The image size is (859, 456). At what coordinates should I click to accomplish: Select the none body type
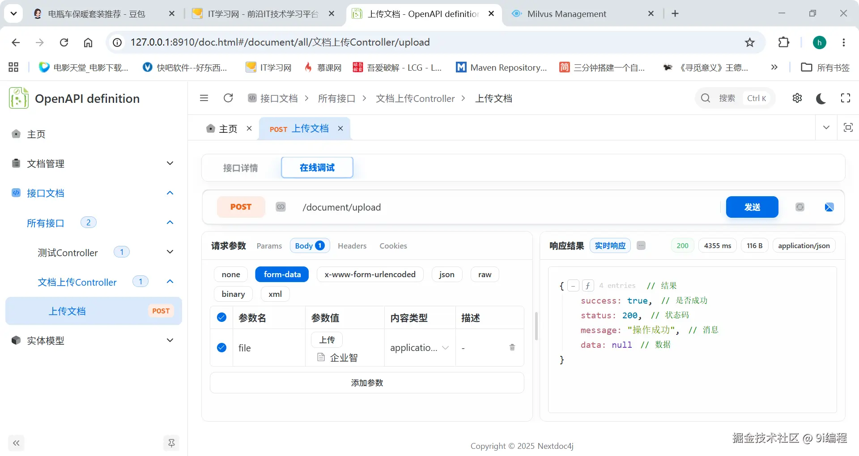(x=231, y=274)
